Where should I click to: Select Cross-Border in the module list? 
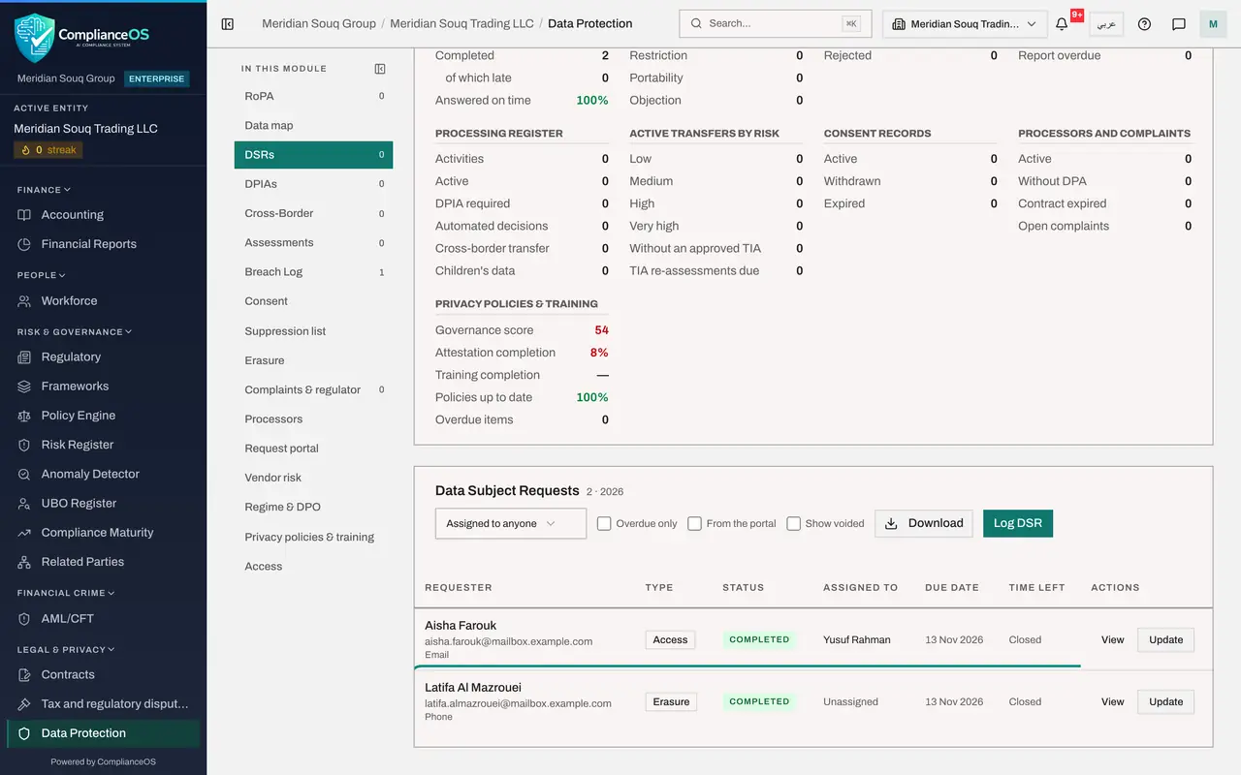coord(313,213)
